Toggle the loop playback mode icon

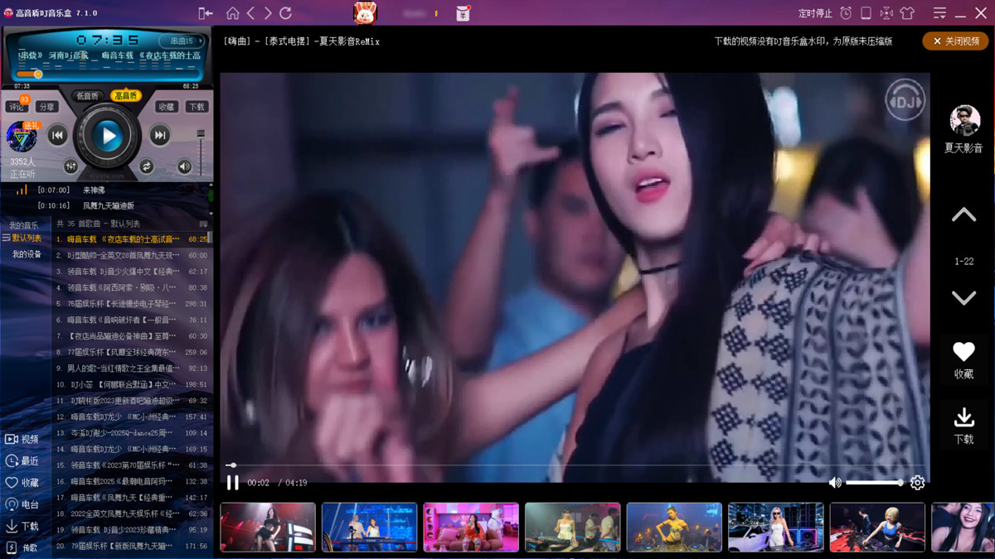click(x=147, y=166)
